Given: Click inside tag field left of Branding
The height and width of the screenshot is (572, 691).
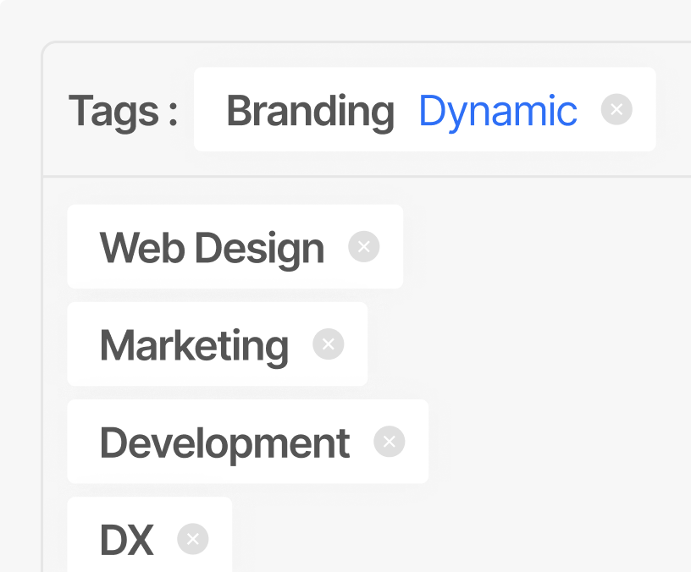Looking at the screenshot, I should tap(208, 110).
